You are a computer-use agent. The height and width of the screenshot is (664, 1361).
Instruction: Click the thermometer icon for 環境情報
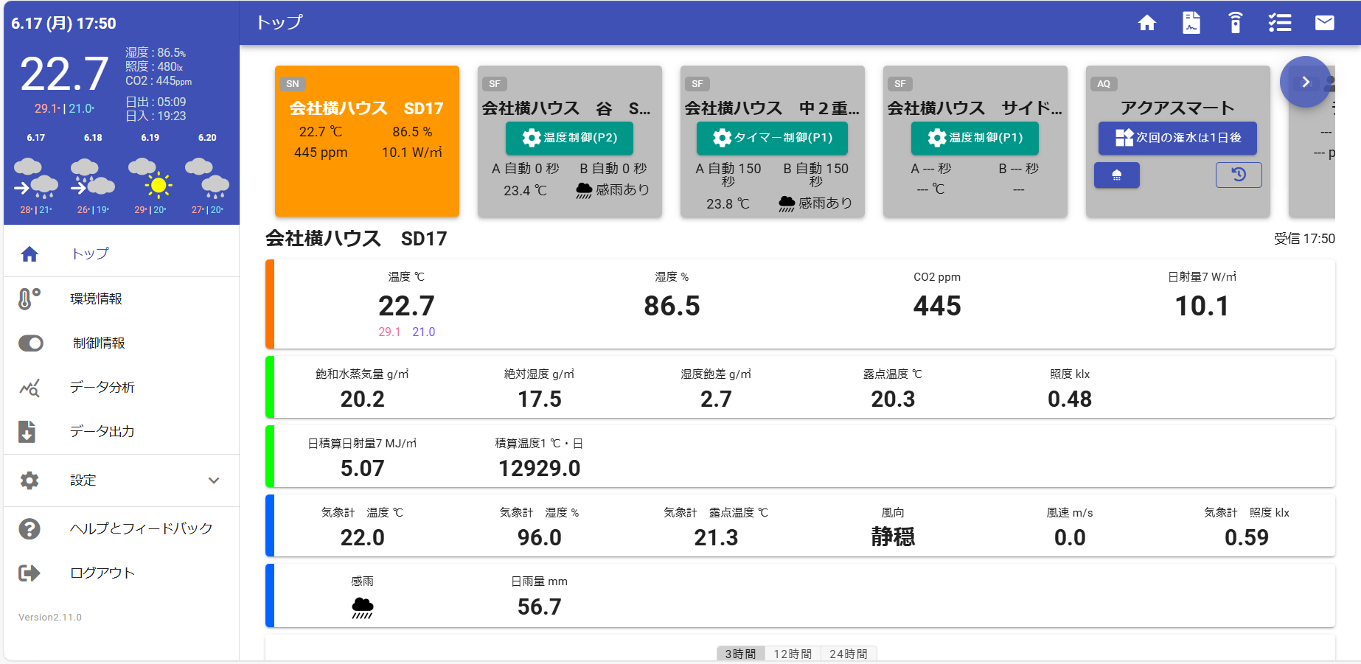[29, 298]
